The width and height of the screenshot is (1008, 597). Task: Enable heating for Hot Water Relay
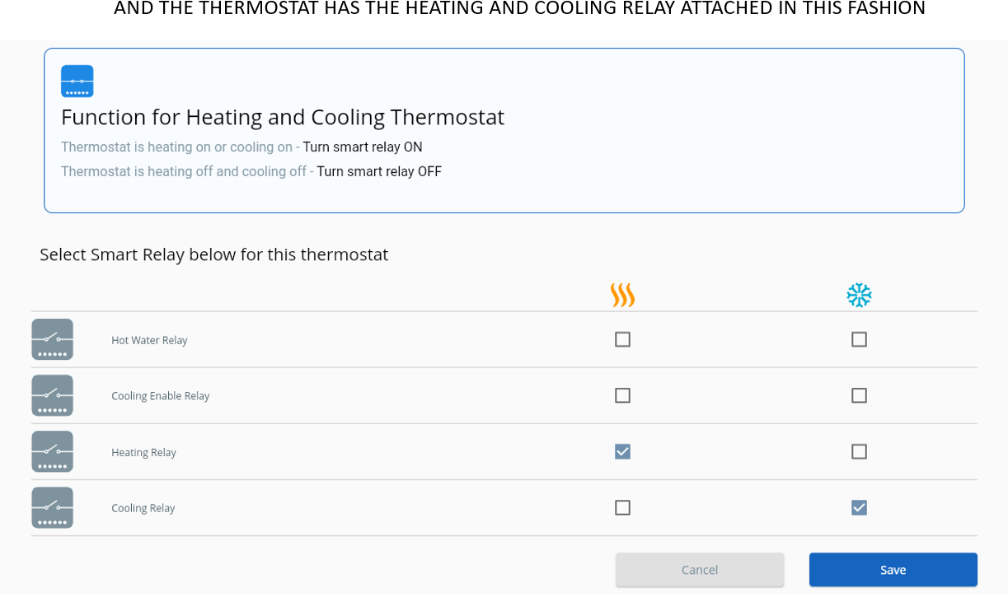pyautogui.click(x=622, y=339)
